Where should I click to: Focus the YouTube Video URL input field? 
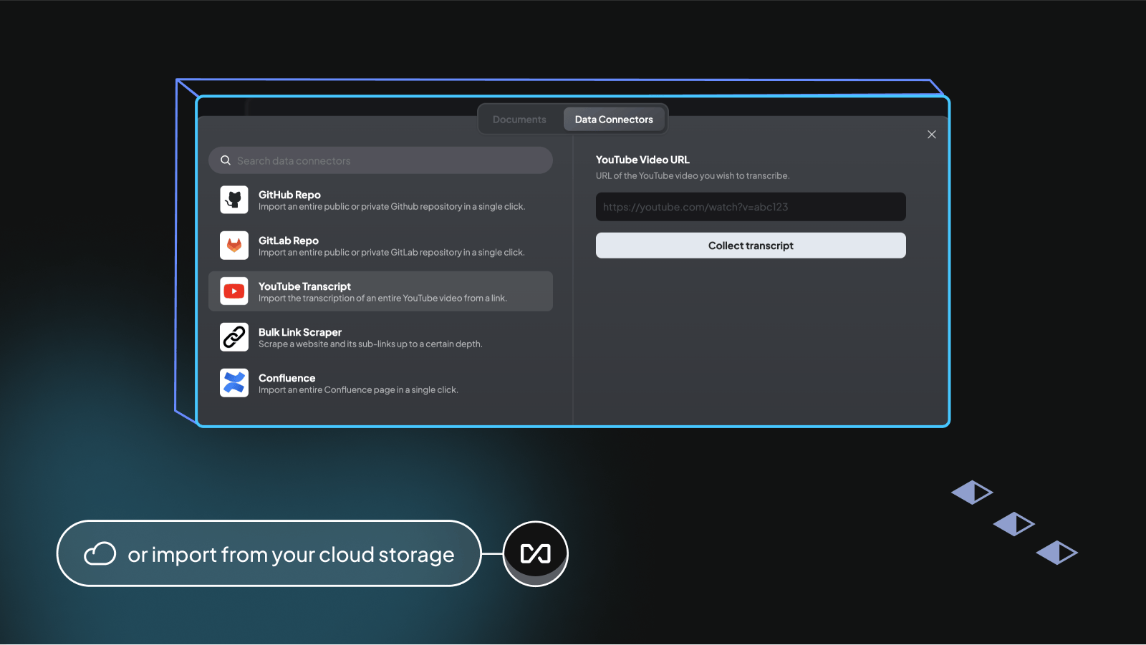[x=751, y=207]
